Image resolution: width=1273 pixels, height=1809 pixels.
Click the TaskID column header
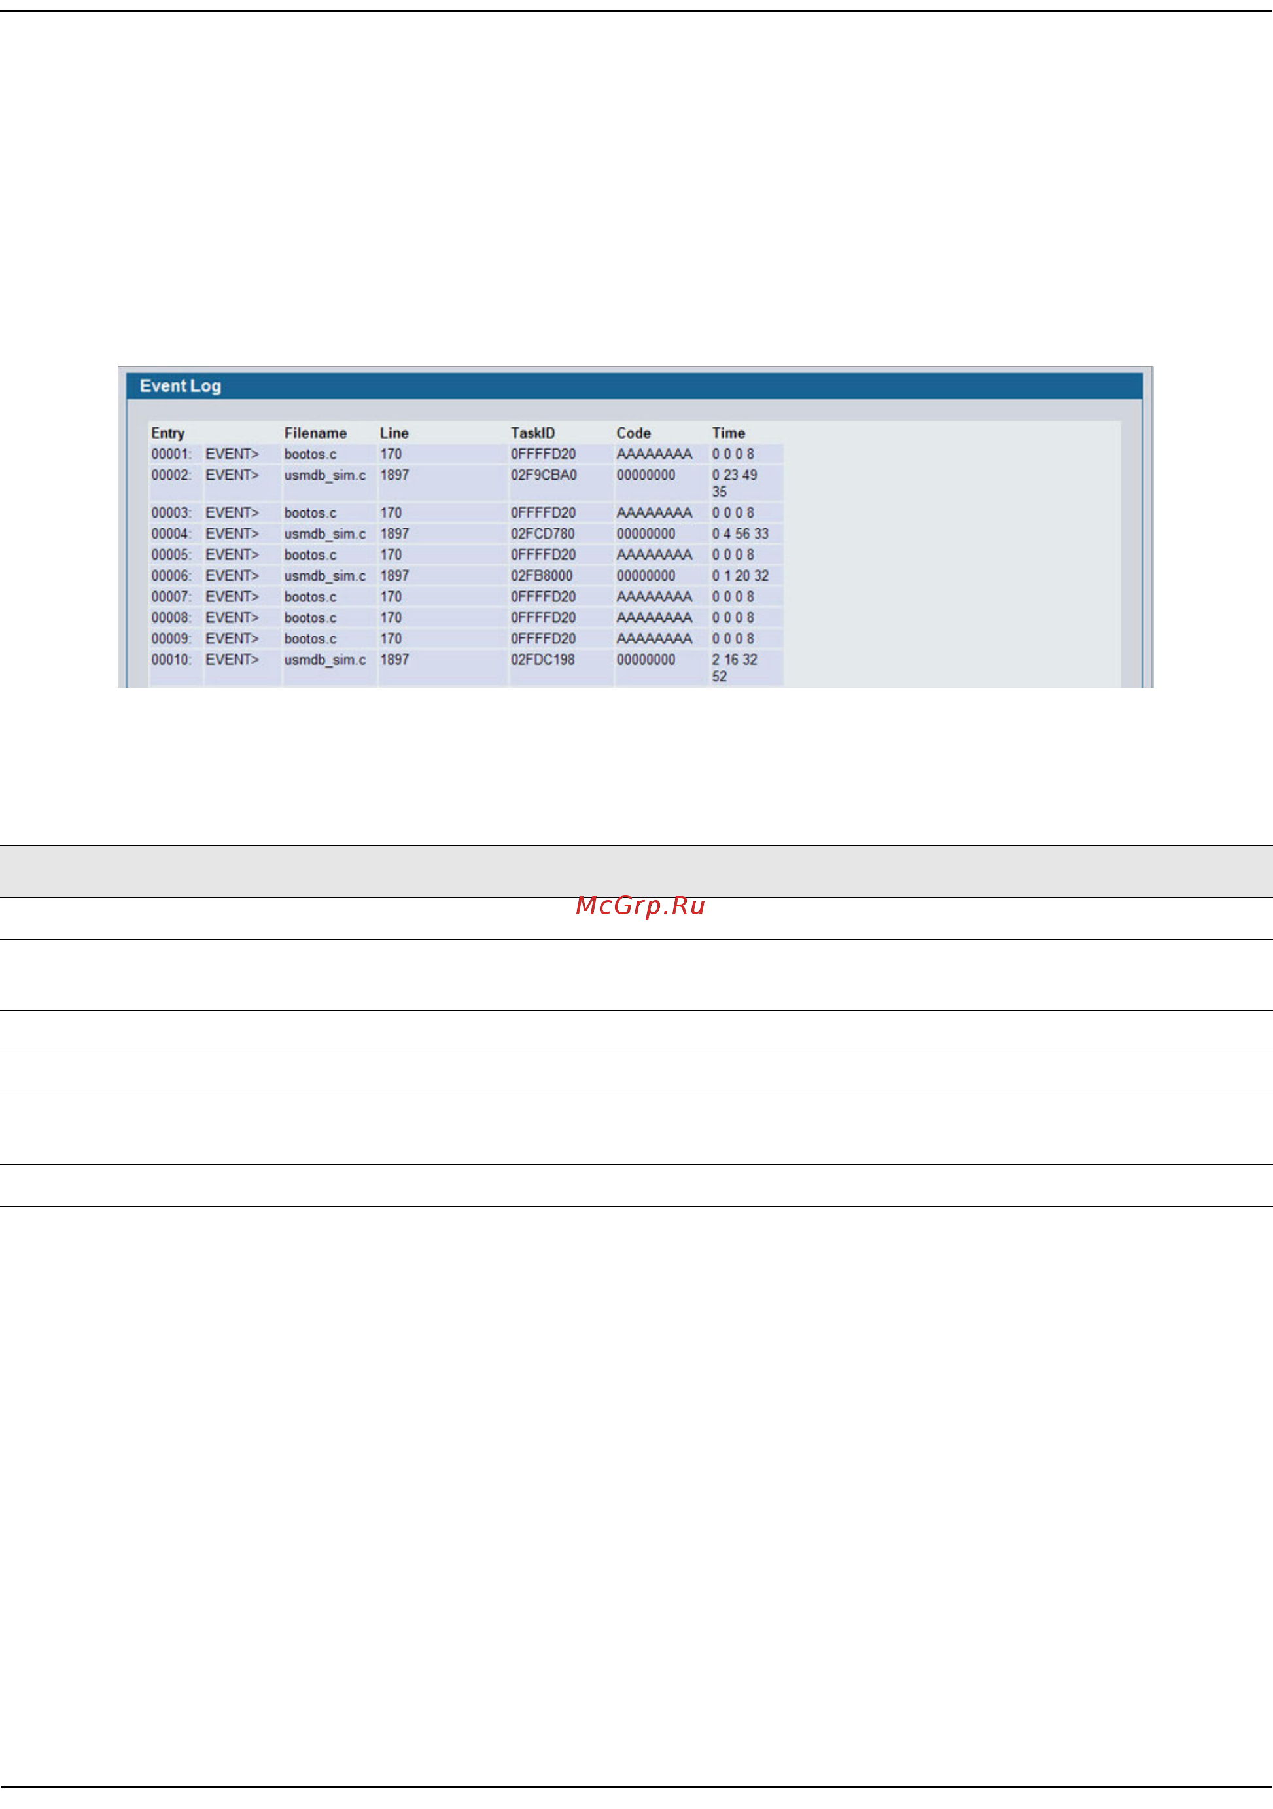(x=533, y=433)
